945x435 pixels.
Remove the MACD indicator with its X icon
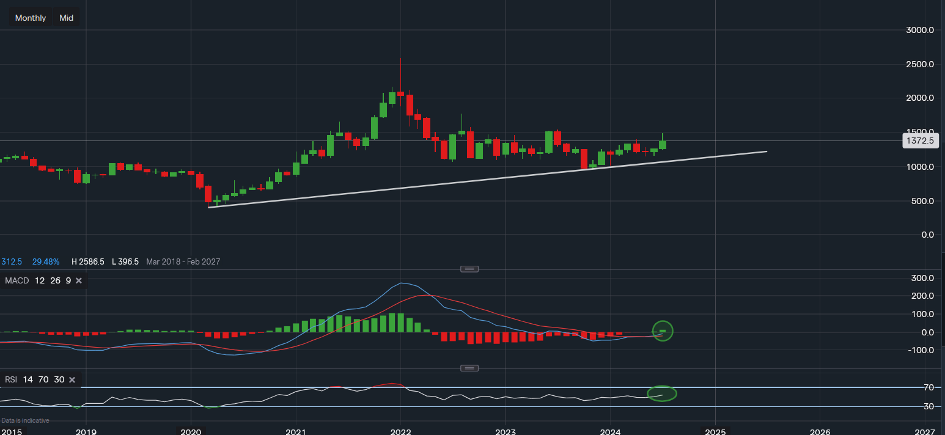coord(79,280)
